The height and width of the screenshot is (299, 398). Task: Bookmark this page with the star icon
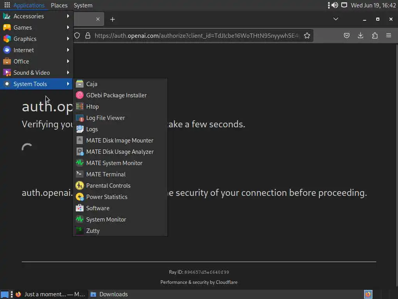pyautogui.click(x=307, y=35)
